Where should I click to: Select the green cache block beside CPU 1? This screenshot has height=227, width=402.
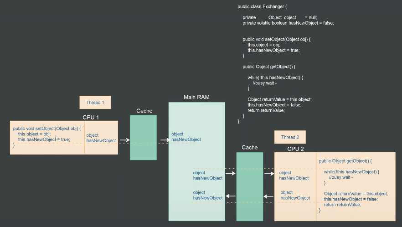coord(143,137)
